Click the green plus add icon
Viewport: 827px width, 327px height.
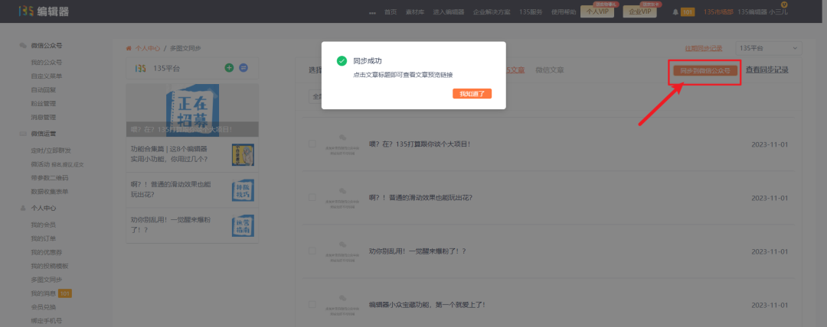[x=229, y=68]
